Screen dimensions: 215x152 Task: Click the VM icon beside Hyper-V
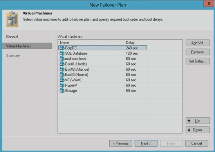62,85
